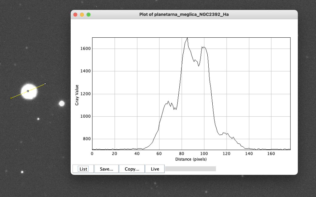Toggle the Live profile button

click(155, 169)
